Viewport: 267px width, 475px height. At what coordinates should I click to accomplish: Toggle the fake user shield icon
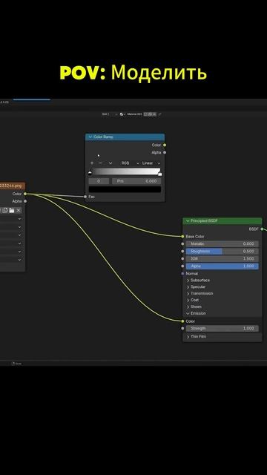tap(145, 114)
